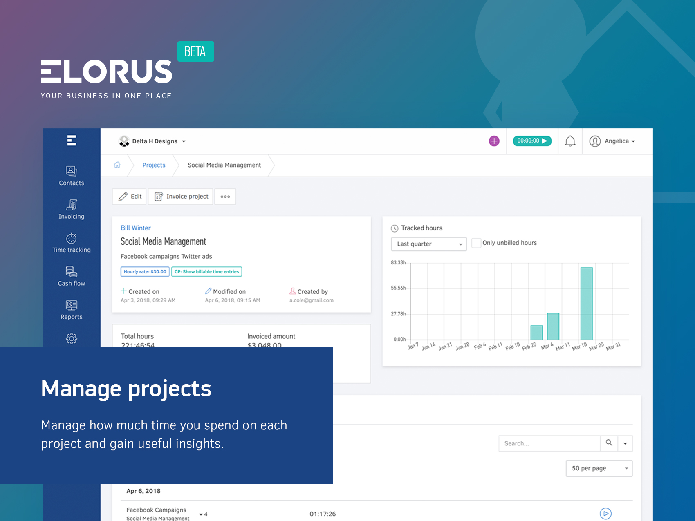Click the Apr 6, 2018 date heading
695x521 pixels.
pyautogui.click(x=143, y=491)
